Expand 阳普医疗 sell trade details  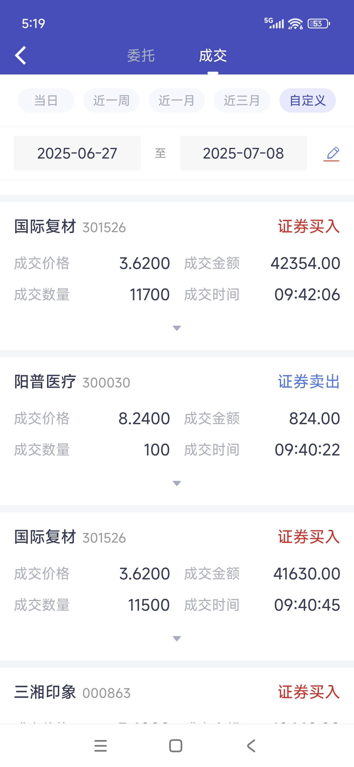click(177, 483)
